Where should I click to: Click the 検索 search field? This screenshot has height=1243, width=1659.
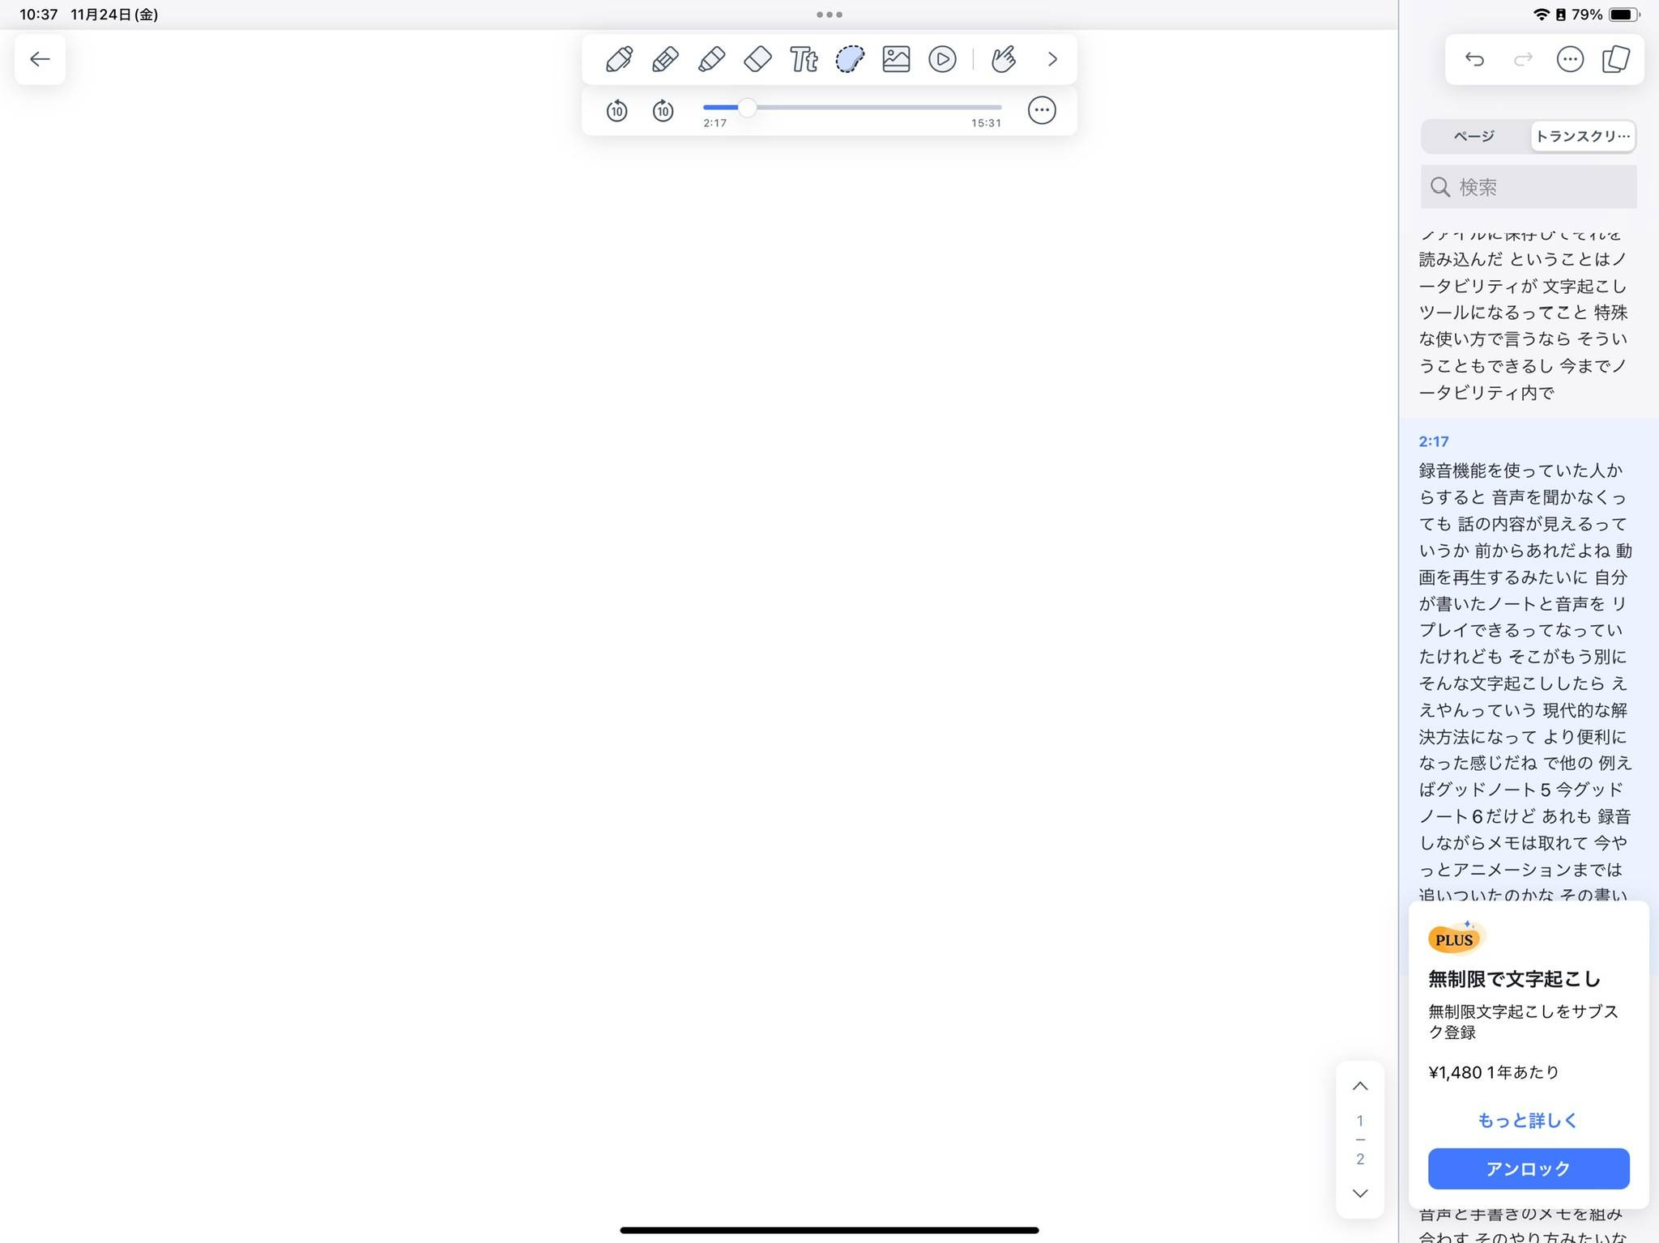click(x=1528, y=186)
